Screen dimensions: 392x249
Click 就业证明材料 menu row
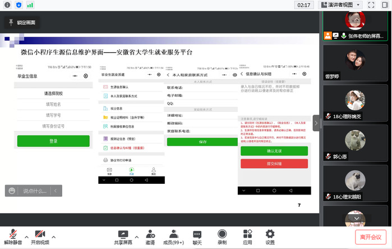131,117
